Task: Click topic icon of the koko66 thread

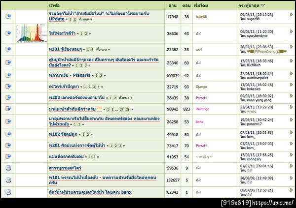Action: pyautogui.click(x=8, y=16)
